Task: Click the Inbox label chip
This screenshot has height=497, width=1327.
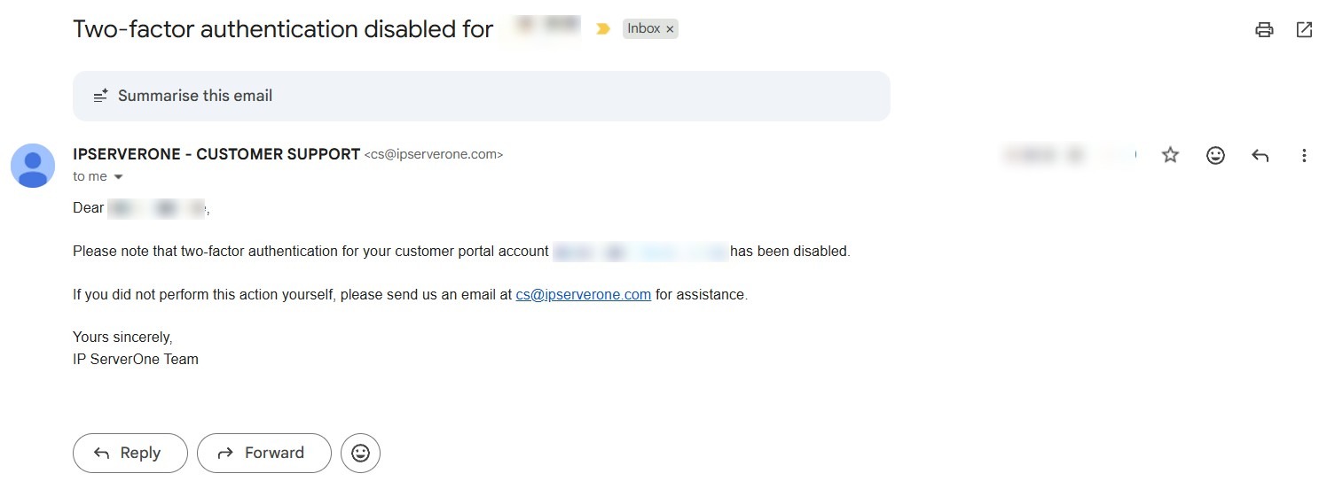Action: click(x=643, y=29)
